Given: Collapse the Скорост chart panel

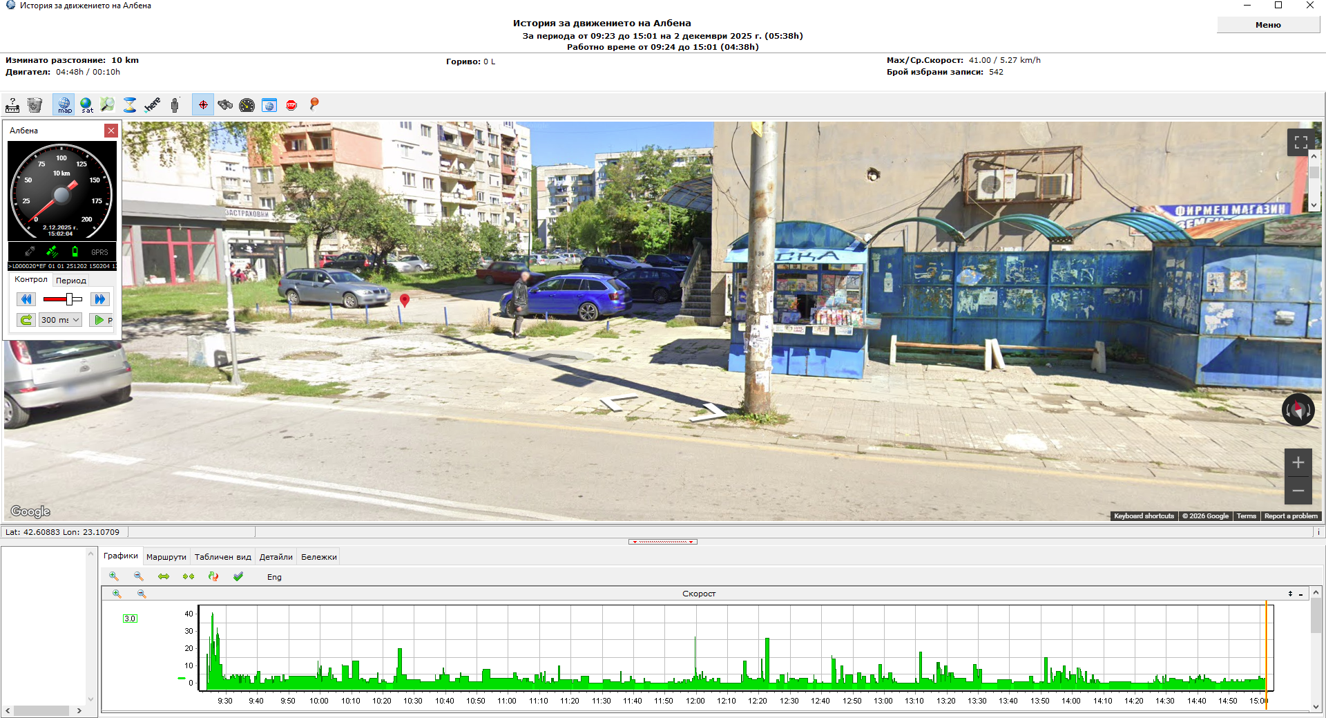Looking at the screenshot, I should point(1300,594).
